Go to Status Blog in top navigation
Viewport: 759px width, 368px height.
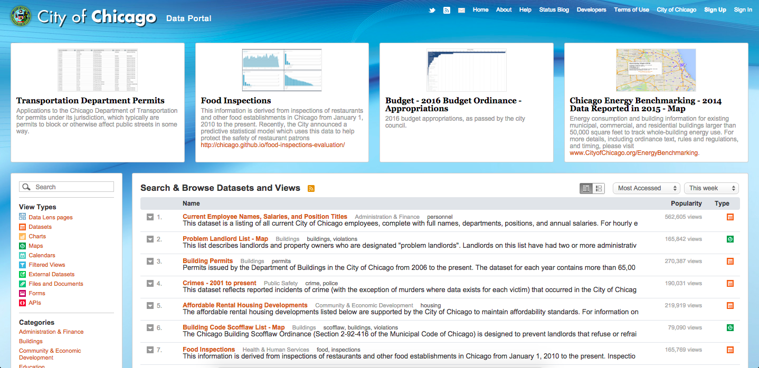pos(554,9)
